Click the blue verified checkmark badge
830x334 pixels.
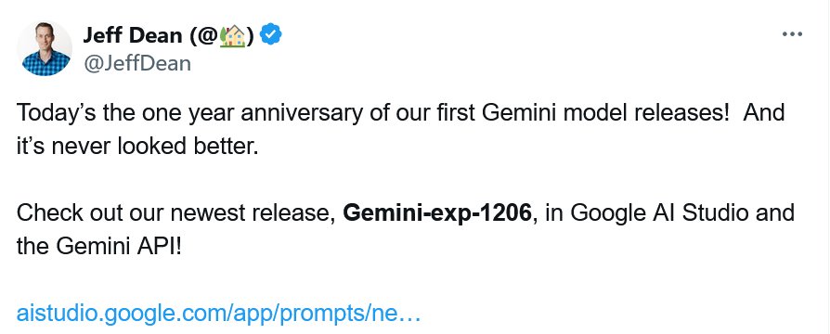click(x=270, y=34)
